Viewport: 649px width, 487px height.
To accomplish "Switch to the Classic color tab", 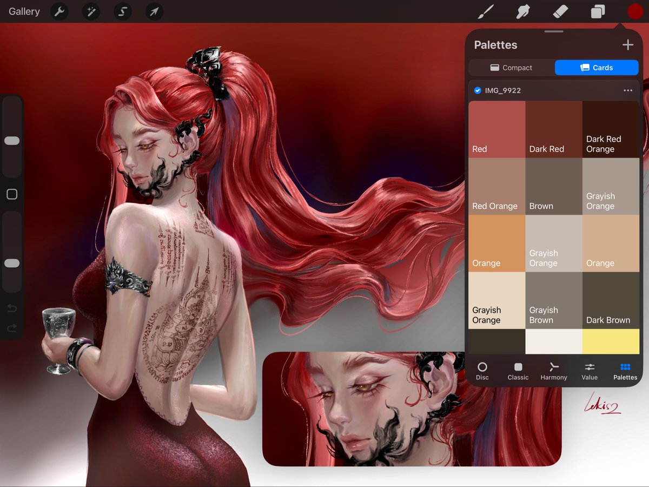I will [518, 371].
